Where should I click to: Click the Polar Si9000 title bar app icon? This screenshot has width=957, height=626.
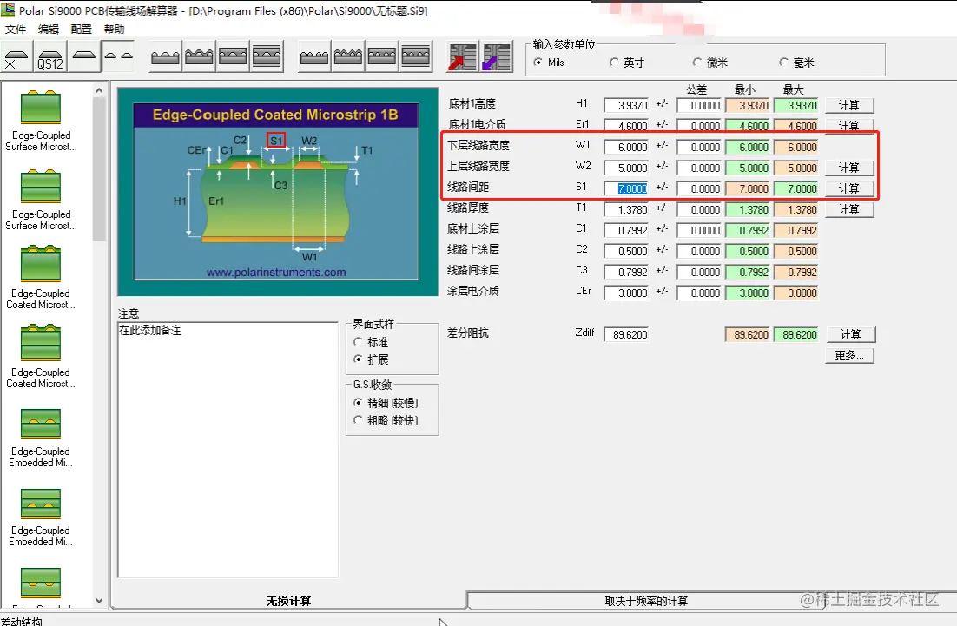pyautogui.click(x=8, y=10)
